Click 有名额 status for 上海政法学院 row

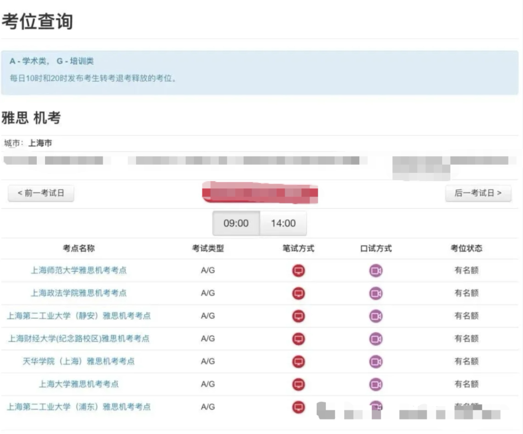click(466, 293)
